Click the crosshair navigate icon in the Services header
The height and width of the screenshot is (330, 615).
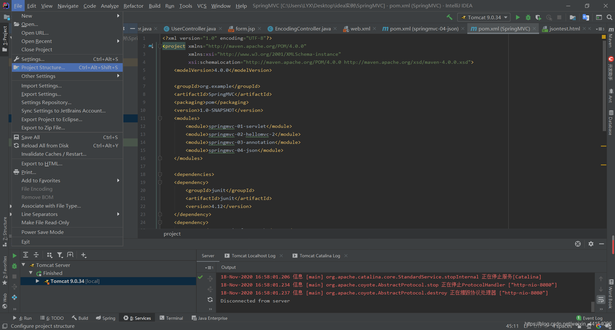click(578, 244)
